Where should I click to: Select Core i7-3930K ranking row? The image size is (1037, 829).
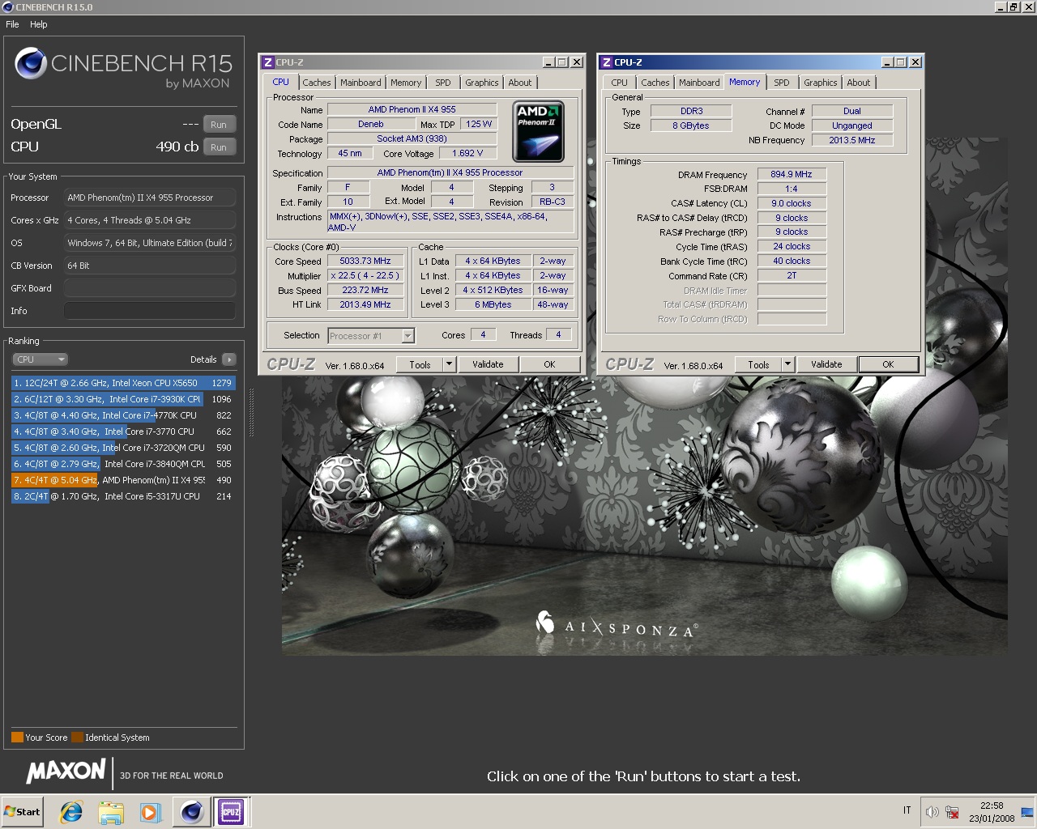click(x=123, y=399)
